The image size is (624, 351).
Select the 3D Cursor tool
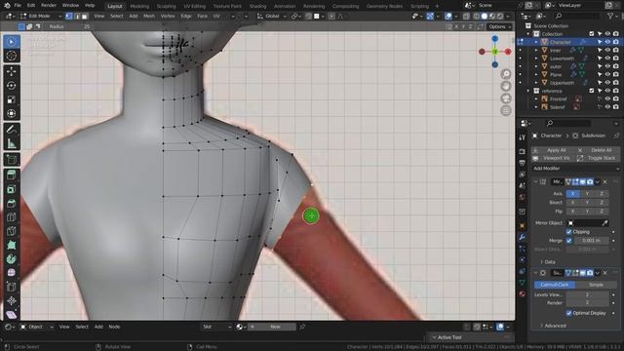11,56
